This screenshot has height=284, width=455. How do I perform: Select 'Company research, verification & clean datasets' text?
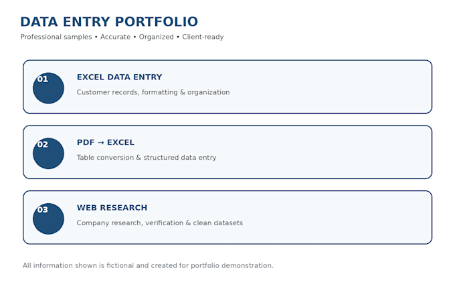[x=160, y=223]
